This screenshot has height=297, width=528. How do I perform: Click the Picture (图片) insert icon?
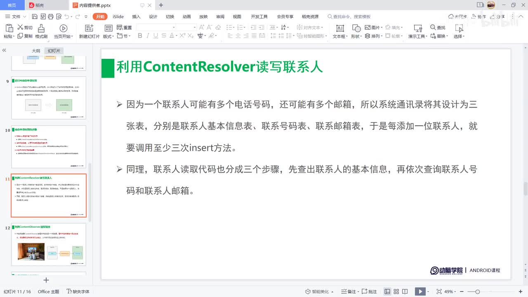368,27
